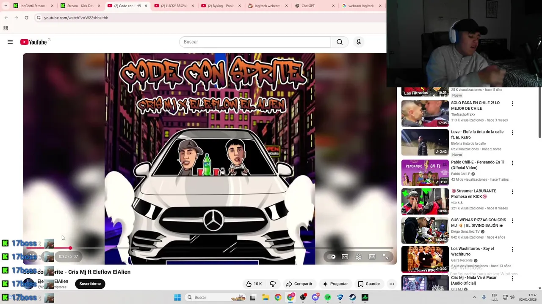Play SUS WENAS PIZZAS CON CRIS MJ video
Screen dimensions: 542x304
click(425, 231)
